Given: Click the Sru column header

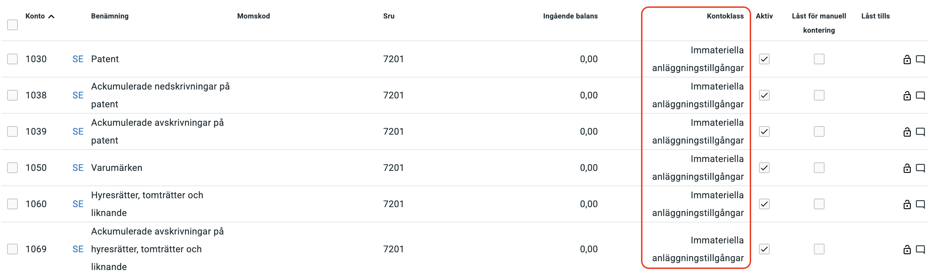Looking at the screenshot, I should (x=389, y=16).
